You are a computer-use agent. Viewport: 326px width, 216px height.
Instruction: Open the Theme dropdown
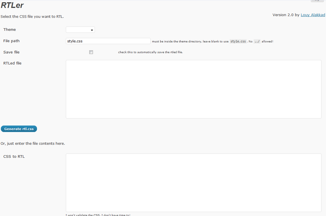pos(80,30)
